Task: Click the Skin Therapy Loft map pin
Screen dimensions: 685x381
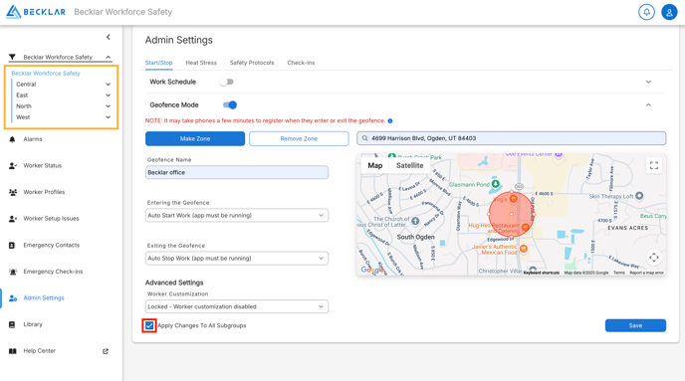Action: pyautogui.click(x=639, y=196)
